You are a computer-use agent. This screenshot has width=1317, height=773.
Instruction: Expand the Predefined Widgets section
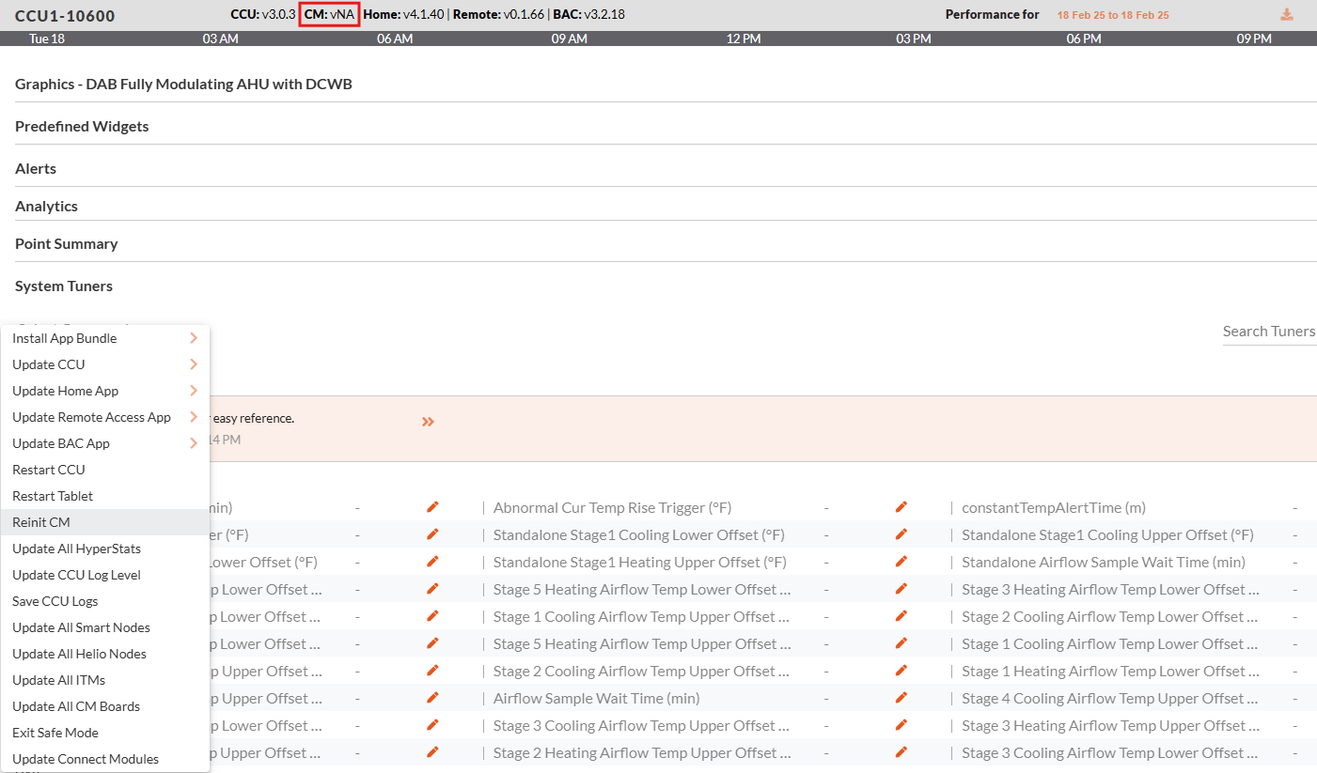coord(82,126)
